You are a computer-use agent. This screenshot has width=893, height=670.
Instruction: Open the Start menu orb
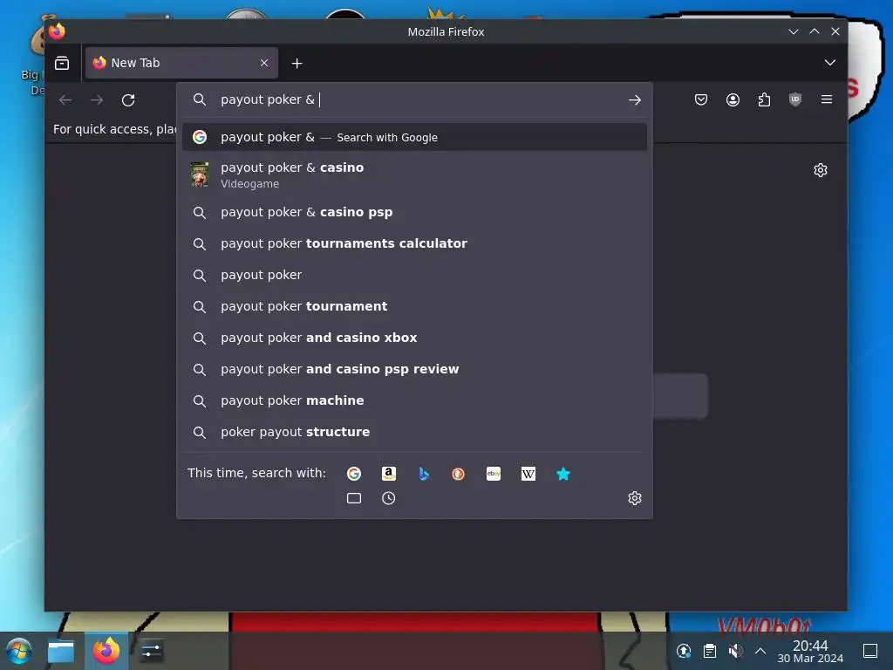point(18,651)
